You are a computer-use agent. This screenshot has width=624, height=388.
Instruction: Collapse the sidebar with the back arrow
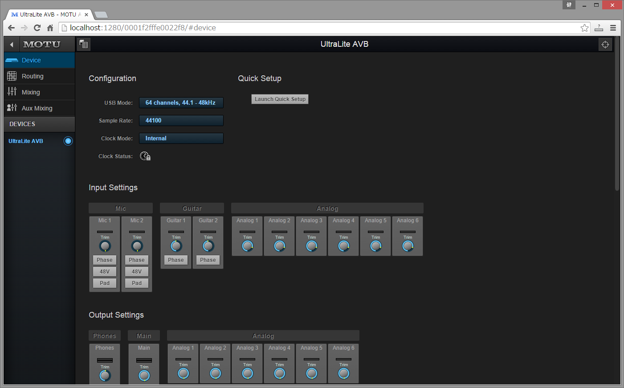(12, 44)
